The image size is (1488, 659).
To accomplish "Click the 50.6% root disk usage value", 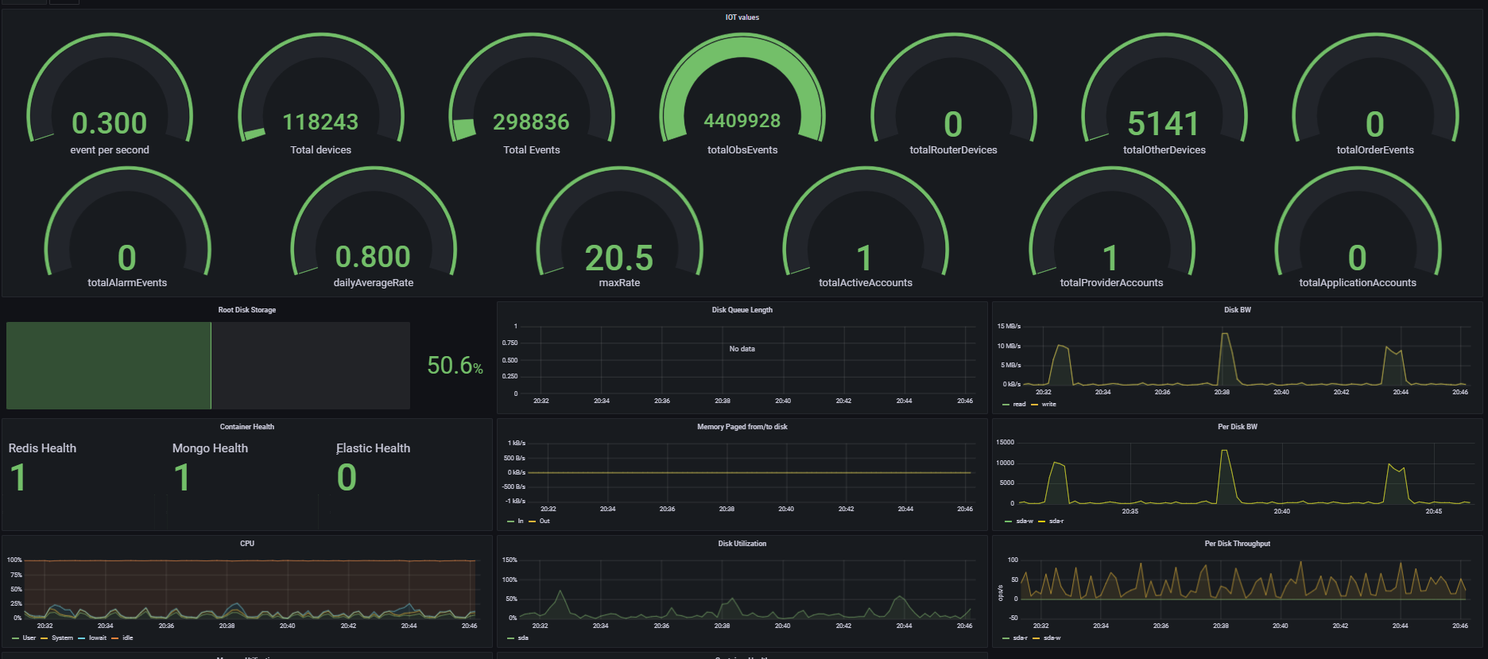I will click(x=455, y=366).
